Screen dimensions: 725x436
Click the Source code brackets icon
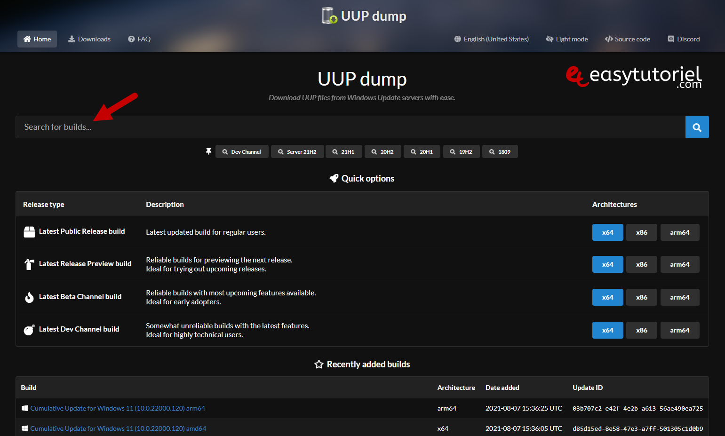[x=609, y=39]
